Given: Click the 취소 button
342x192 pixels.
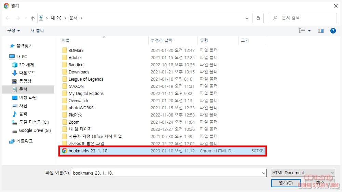Looking at the screenshot, I should [x=320, y=183].
